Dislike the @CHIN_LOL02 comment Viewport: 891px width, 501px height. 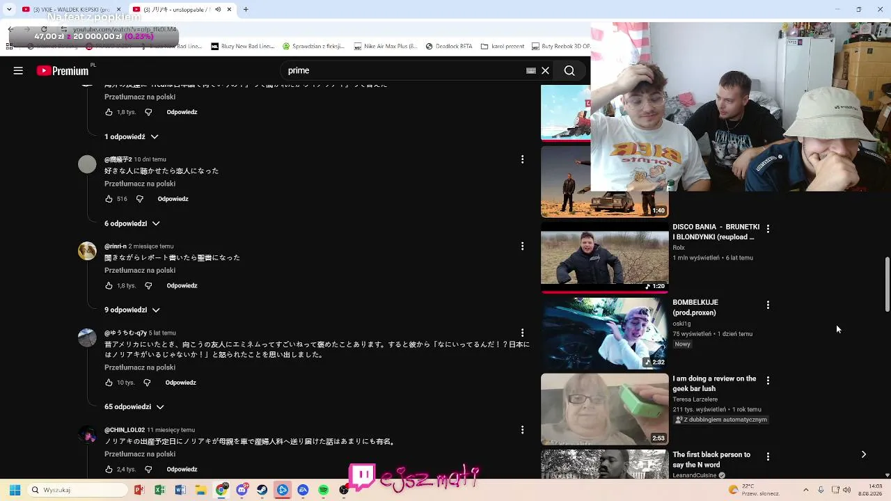148,469
